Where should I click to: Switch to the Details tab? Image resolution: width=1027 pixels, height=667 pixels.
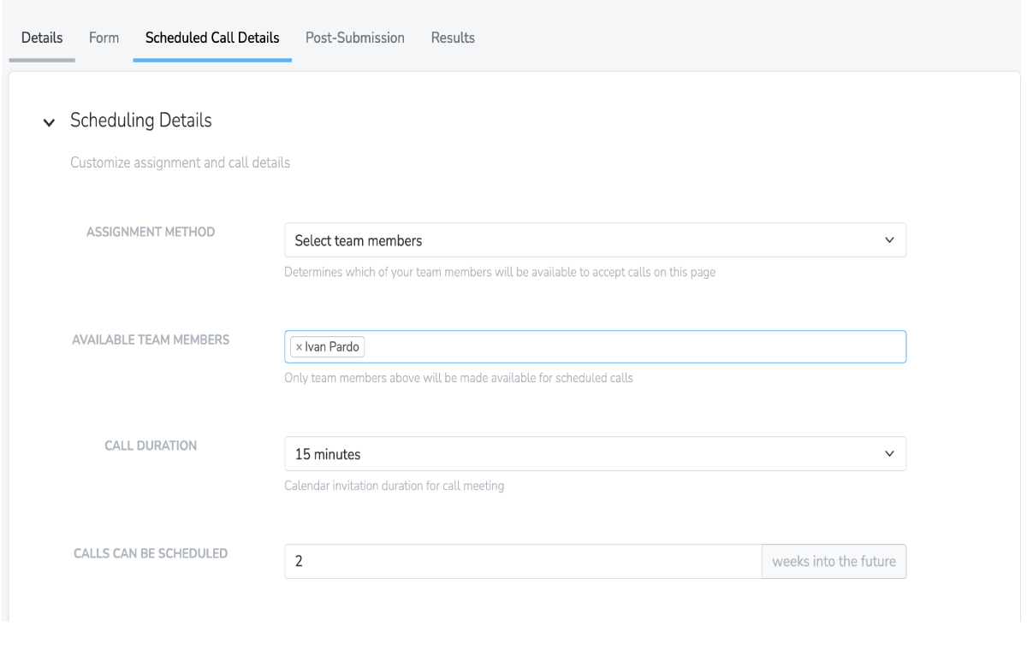pos(42,38)
